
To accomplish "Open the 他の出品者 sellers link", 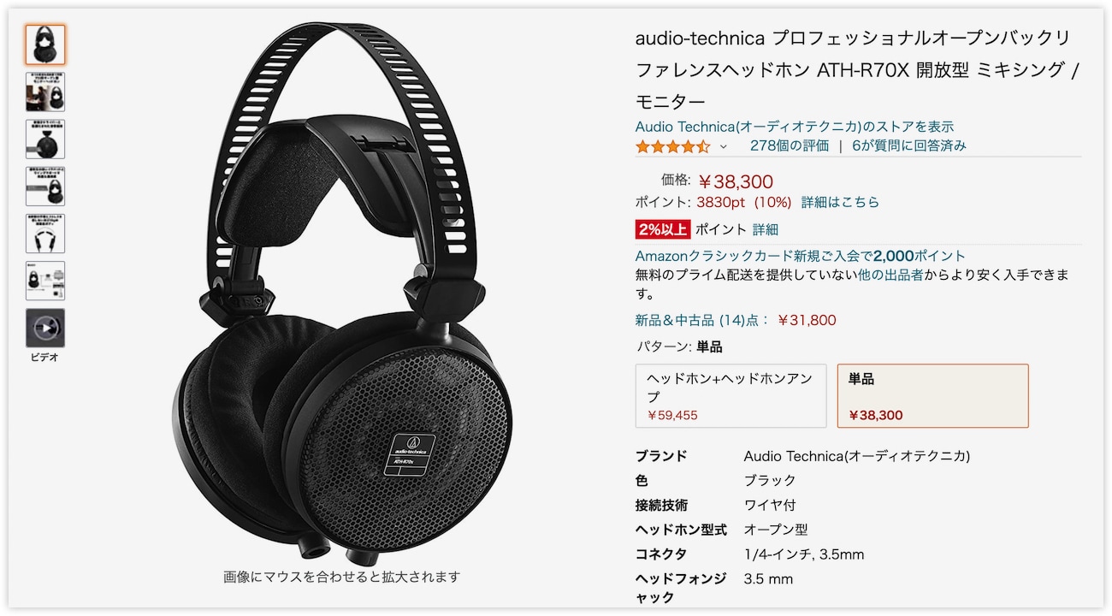I will tap(890, 275).
